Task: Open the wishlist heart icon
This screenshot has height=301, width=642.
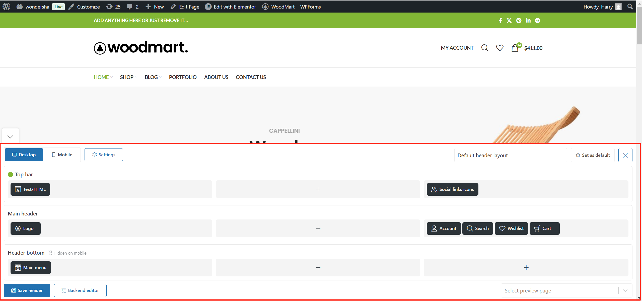Action: click(x=500, y=48)
